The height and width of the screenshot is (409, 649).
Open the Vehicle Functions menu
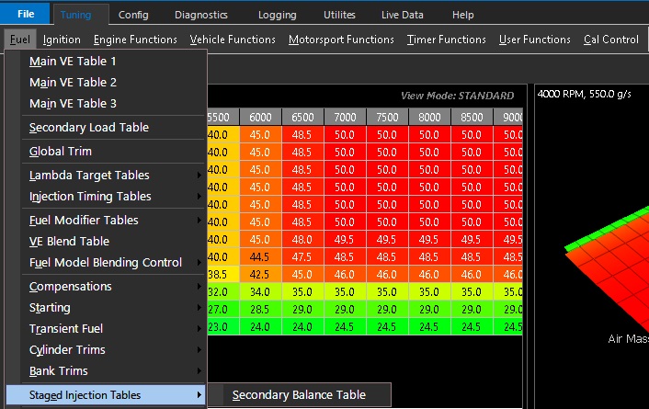tap(233, 40)
